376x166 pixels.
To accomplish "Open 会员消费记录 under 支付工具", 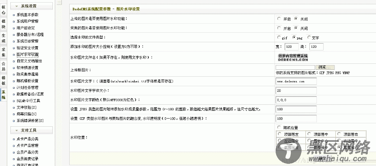I will point(27,159).
